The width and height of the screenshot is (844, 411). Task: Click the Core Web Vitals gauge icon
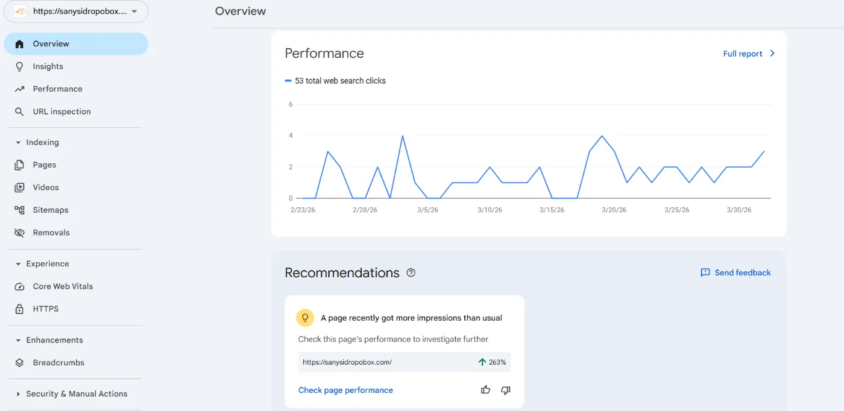pyautogui.click(x=19, y=286)
